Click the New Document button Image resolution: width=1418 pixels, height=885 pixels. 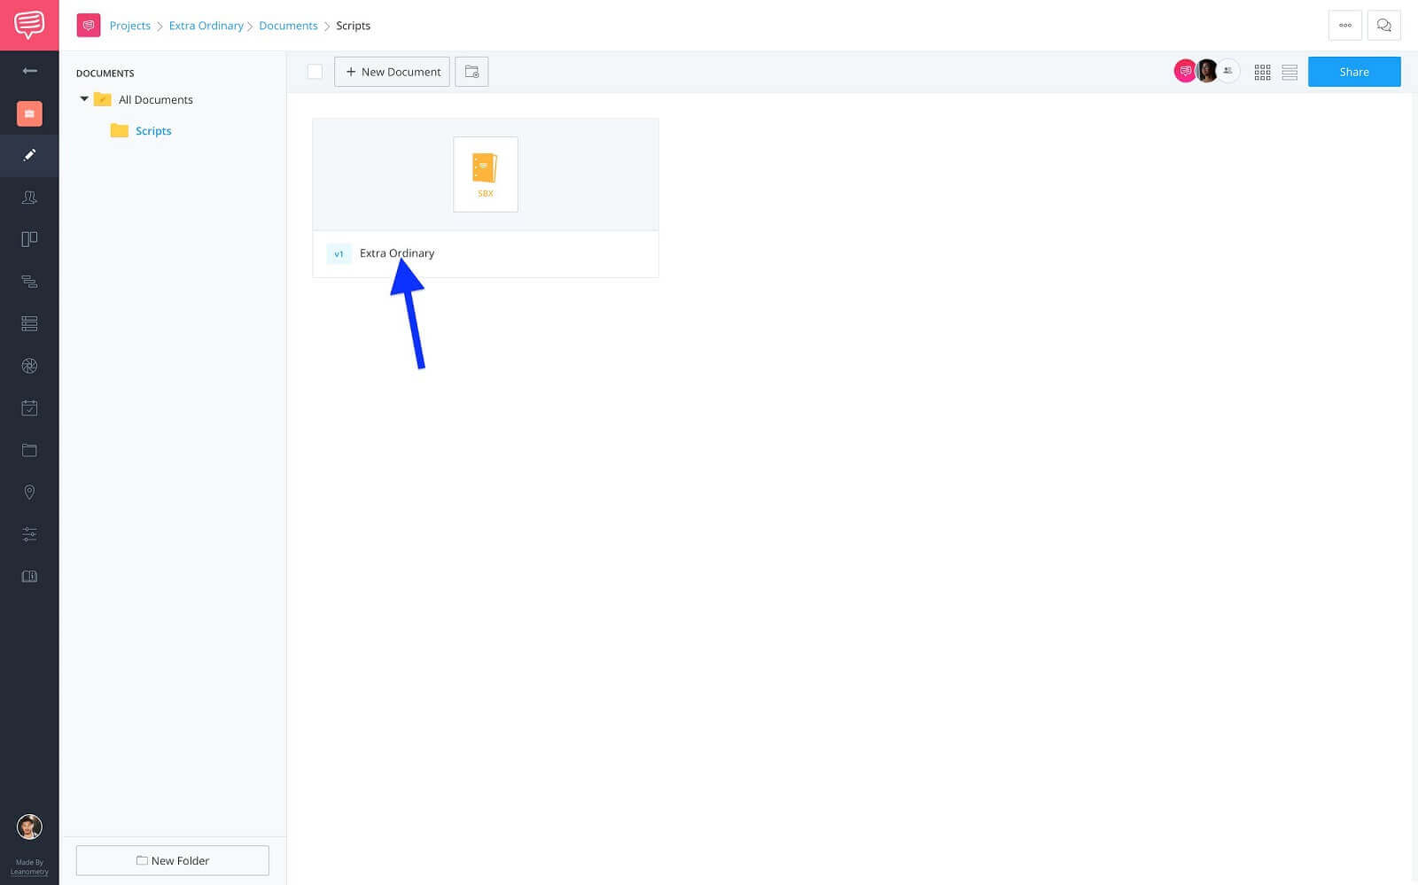click(x=392, y=72)
